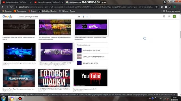Viewport: 181px width, 101px height.
Task: Click the Google logo
Action: (x=7, y=17)
